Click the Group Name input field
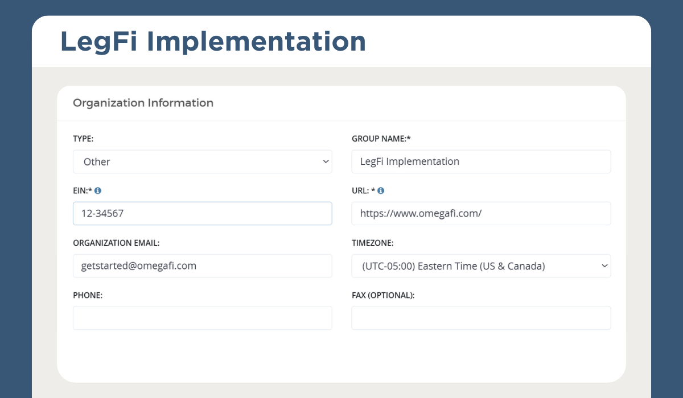The width and height of the screenshot is (683, 398). point(481,161)
